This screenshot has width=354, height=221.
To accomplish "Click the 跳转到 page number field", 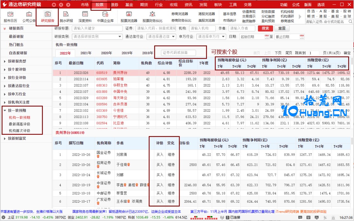I will [x=314, y=53].
